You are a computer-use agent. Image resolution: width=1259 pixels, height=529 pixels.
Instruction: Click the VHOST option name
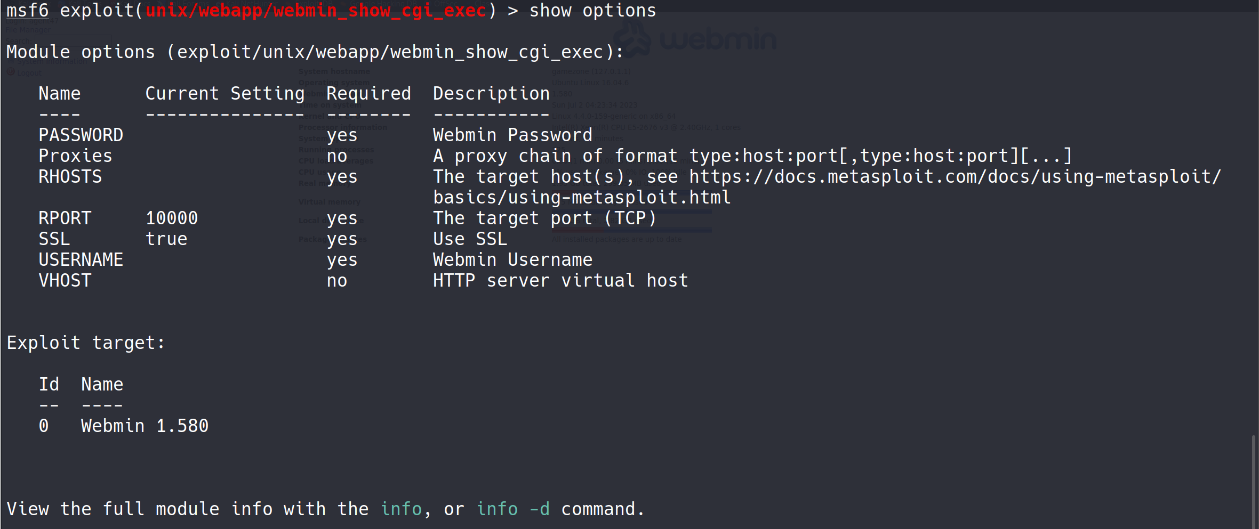pos(65,281)
